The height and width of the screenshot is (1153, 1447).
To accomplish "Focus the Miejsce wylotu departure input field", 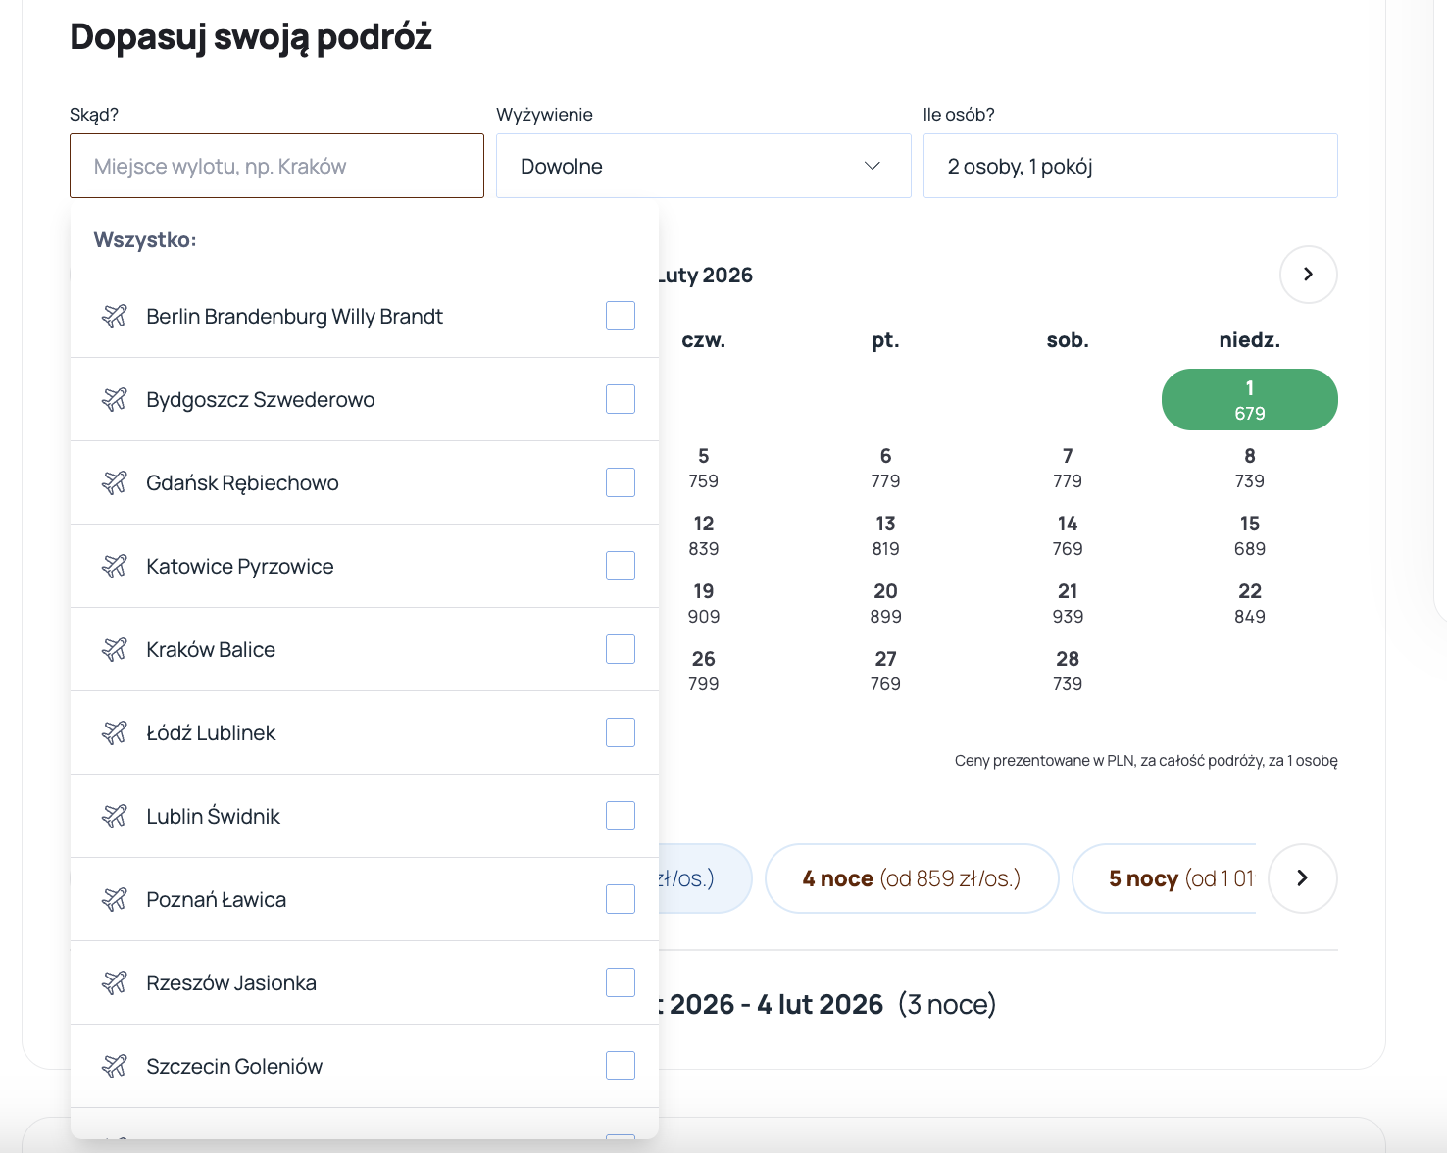I will click(276, 166).
